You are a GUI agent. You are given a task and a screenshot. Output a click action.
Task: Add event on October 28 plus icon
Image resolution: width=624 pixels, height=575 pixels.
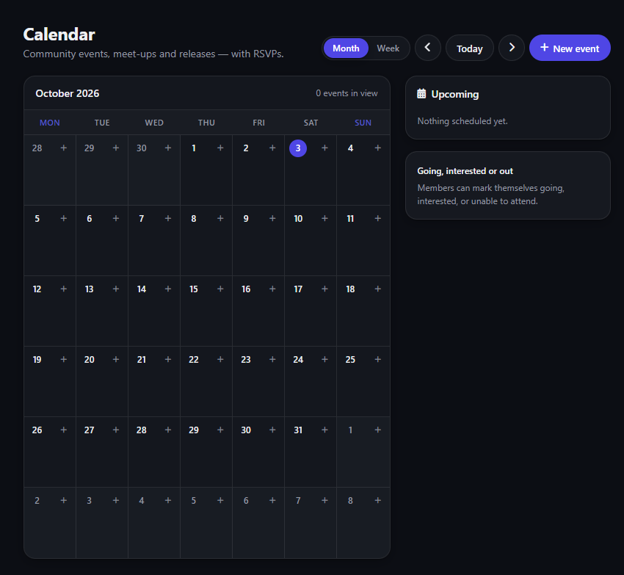168,430
